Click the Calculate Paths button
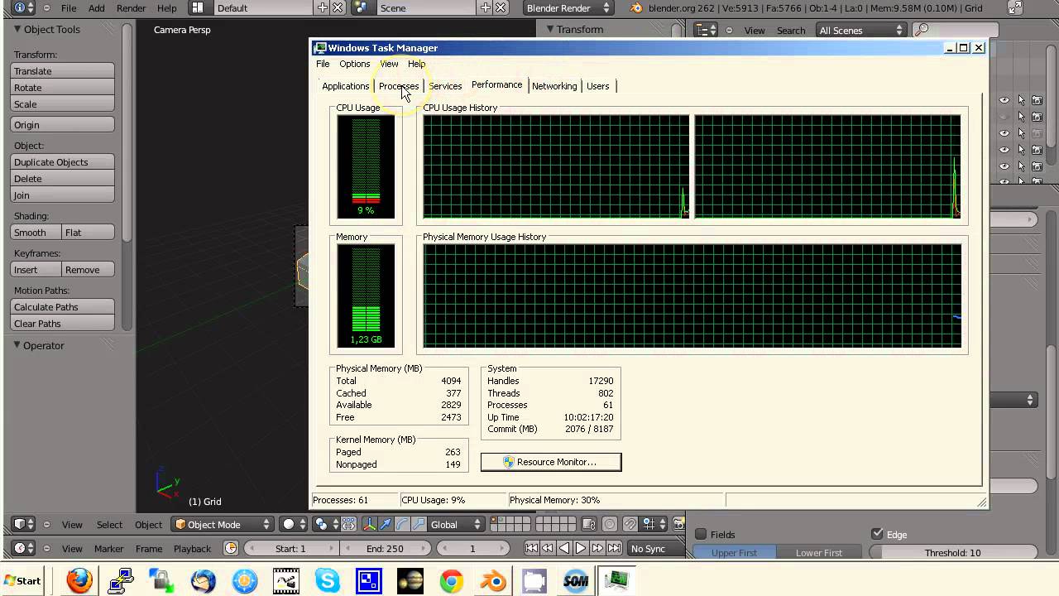The width and height of the screenshot is (1059, 596). [x=63, y=307]
